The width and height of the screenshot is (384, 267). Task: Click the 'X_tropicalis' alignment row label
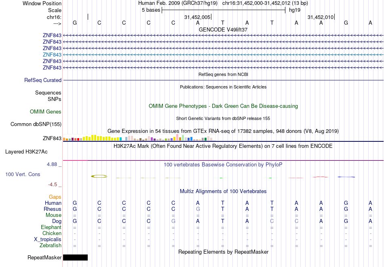pos(48,240)
